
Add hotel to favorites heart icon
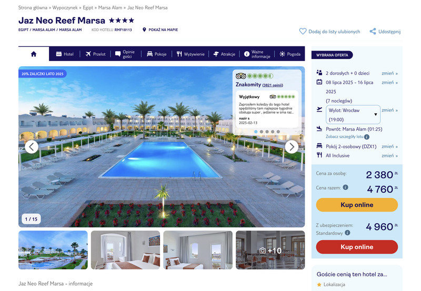click(x=303, y=32)
